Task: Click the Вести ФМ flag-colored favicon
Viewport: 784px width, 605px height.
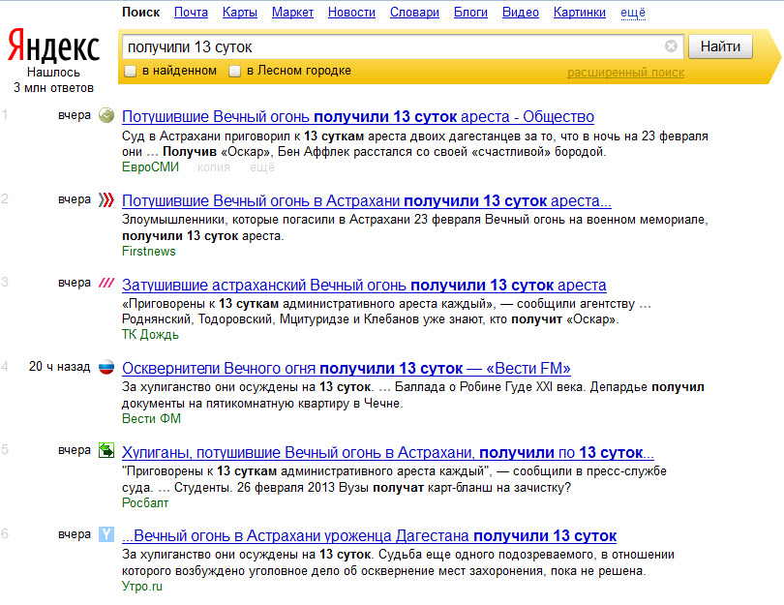Action: click(106, 368)
